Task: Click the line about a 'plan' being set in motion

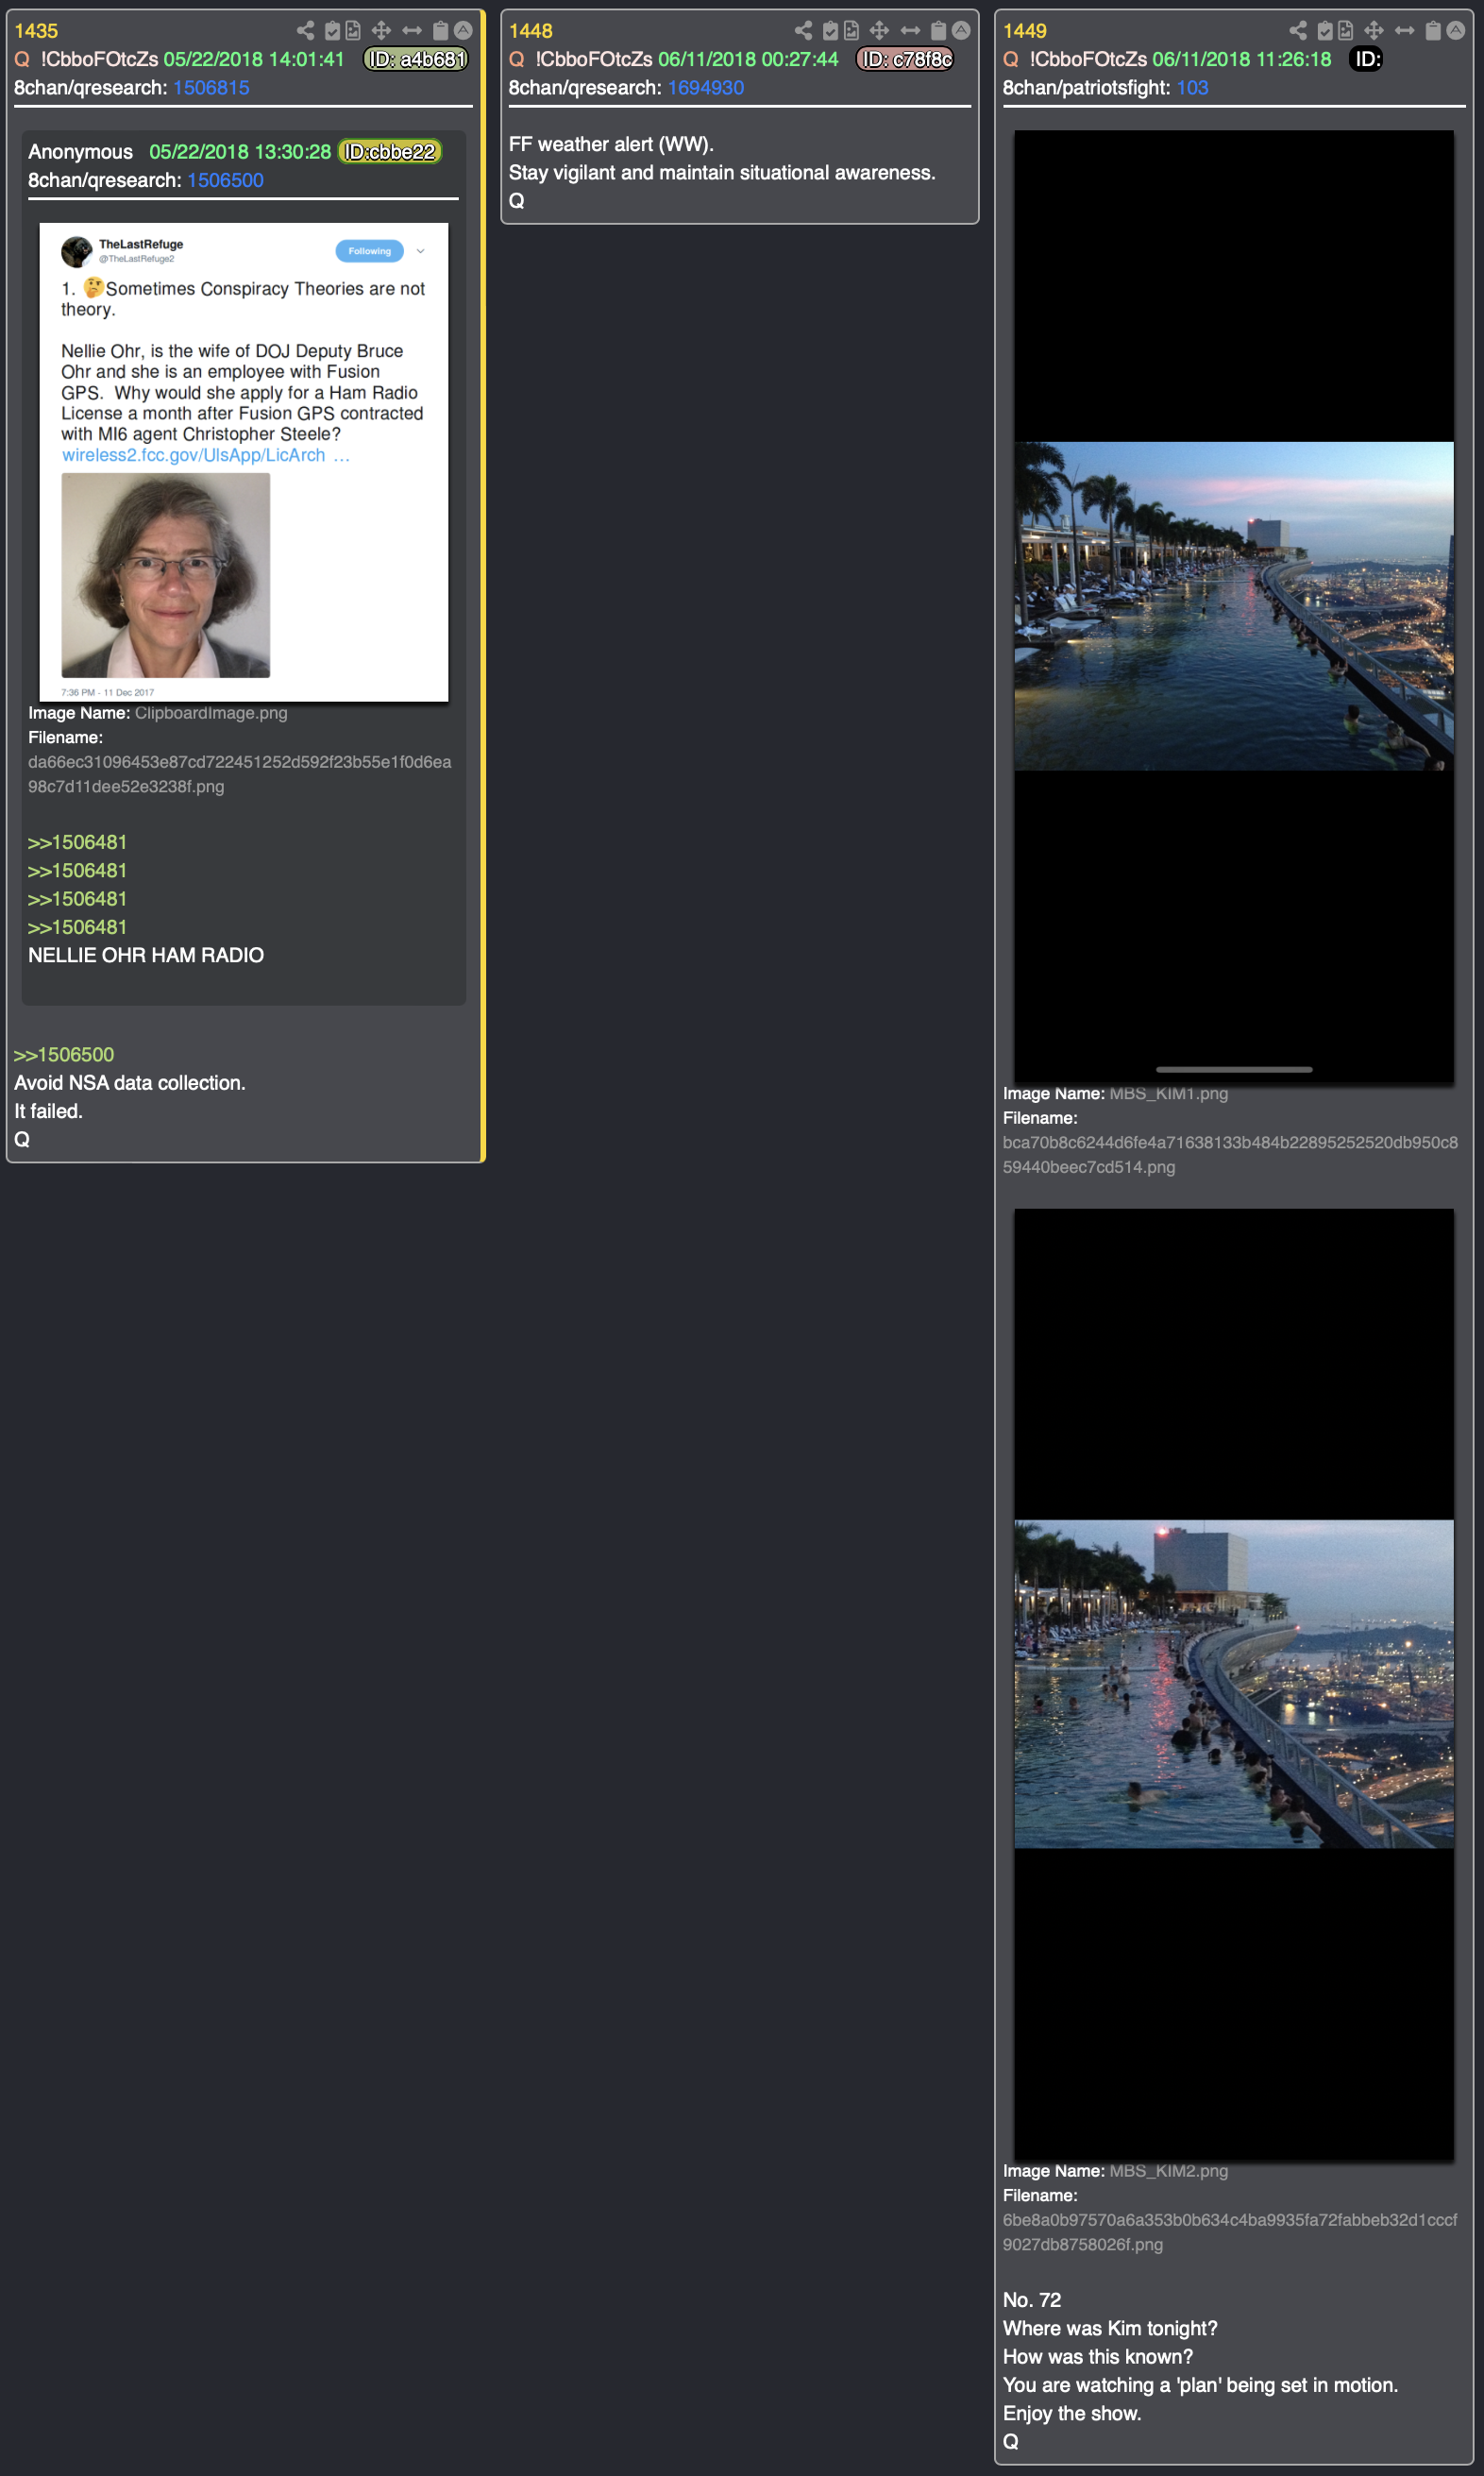Action: click(x=1200, y=2385)
